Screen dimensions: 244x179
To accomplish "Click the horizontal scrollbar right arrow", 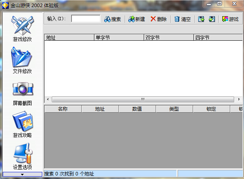I will [239, 99].
